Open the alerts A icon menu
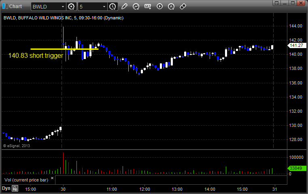 (x=171, y=6)
